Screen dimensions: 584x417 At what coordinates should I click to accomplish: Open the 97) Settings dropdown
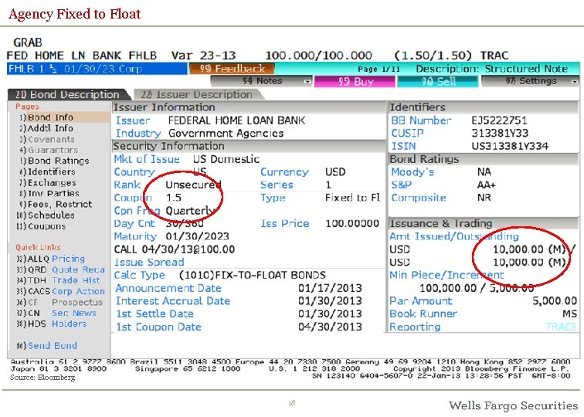click(531, 81)
